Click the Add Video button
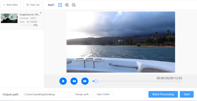 tap(10, 5)
